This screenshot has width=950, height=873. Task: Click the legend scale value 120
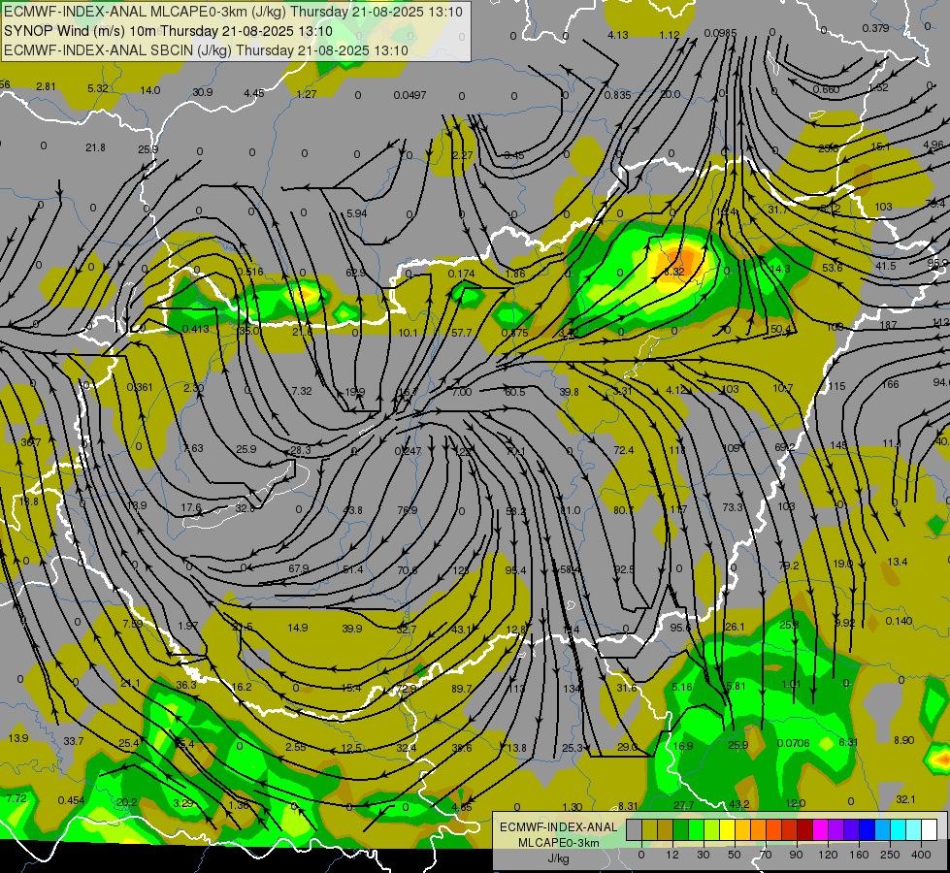[828, 855]
